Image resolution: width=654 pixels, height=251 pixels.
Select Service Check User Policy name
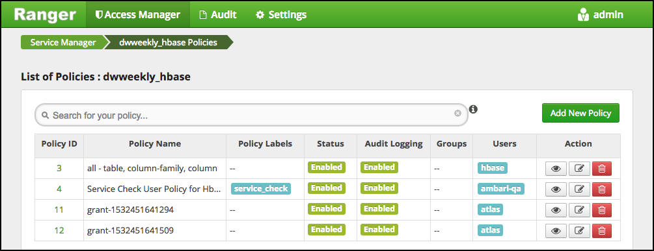(x=154, y=189)
